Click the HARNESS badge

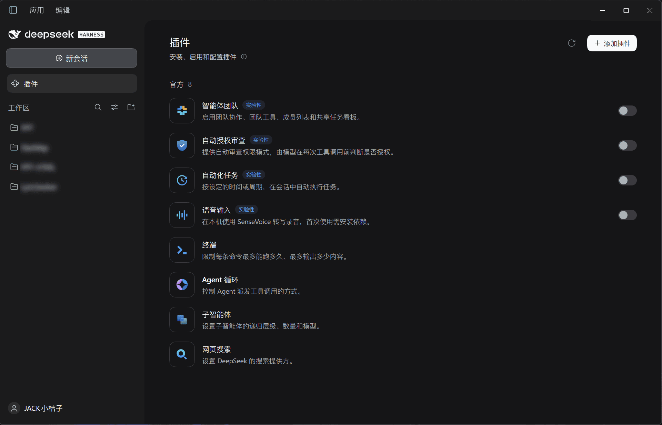91,34
